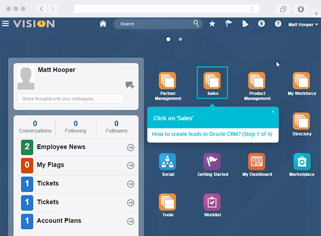Open the Help question mark icon
The image size is (321, 236).
coord(278,24)
